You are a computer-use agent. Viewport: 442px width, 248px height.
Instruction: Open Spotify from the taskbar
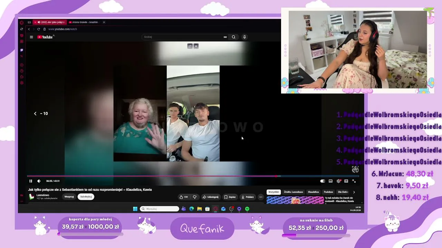(247, 209)
